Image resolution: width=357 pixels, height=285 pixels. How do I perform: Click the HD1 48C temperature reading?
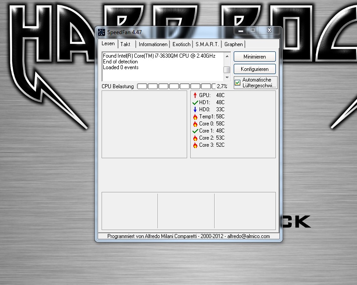pos(212,102)
